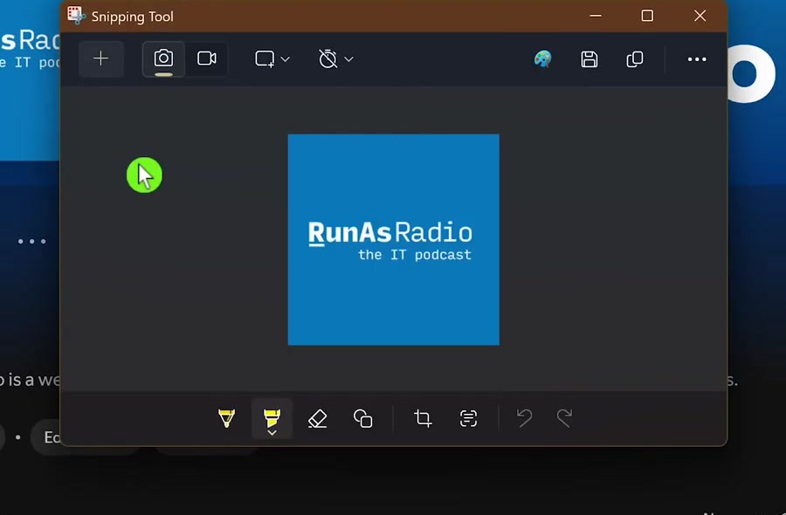
Task: Expand highlighter options chevron
Action: (272, 433)
